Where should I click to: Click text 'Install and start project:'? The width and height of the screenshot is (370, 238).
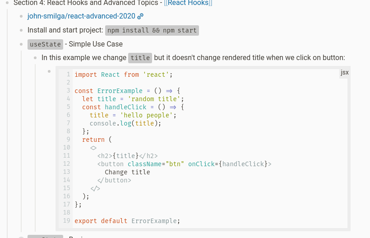65,30
